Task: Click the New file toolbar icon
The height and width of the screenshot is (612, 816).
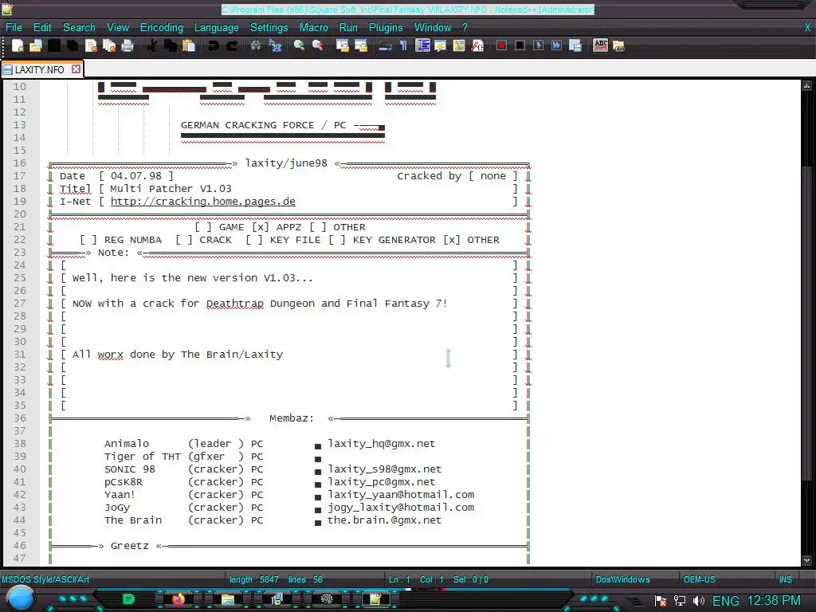Action: tap(18, 45)
